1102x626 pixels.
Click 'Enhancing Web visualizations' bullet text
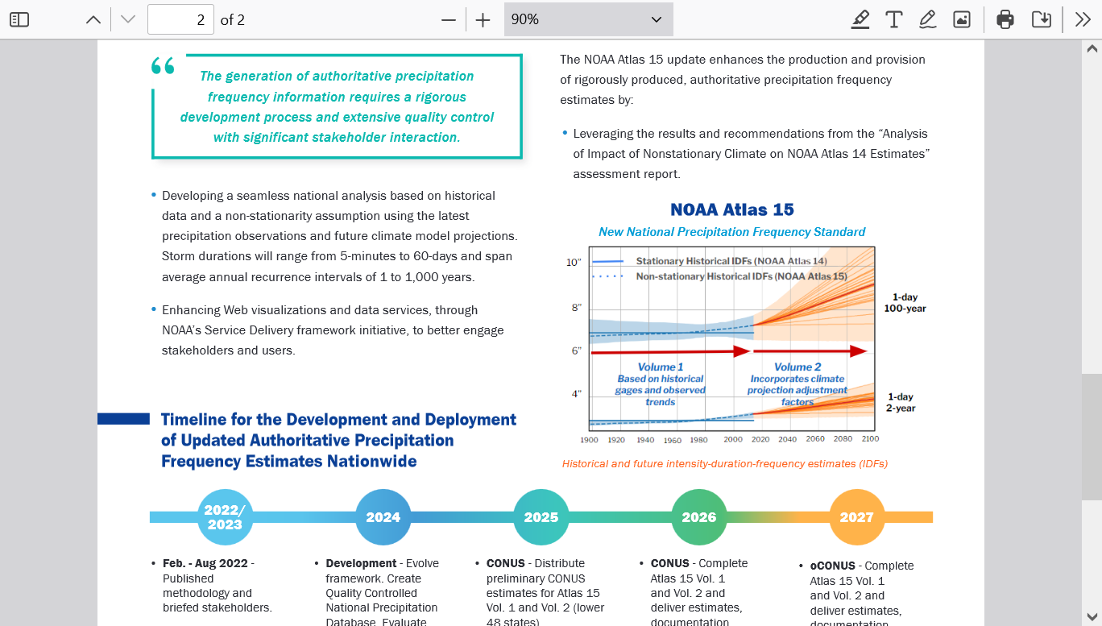tap(333, 330)
